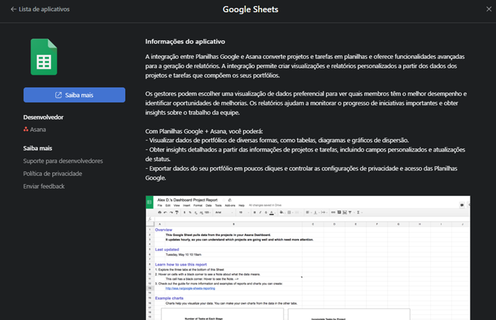The width and height of the screenshot is (496, 320).
Task: Open the File menu in the spreadsheet preview
Action: [x=160, y=205]
